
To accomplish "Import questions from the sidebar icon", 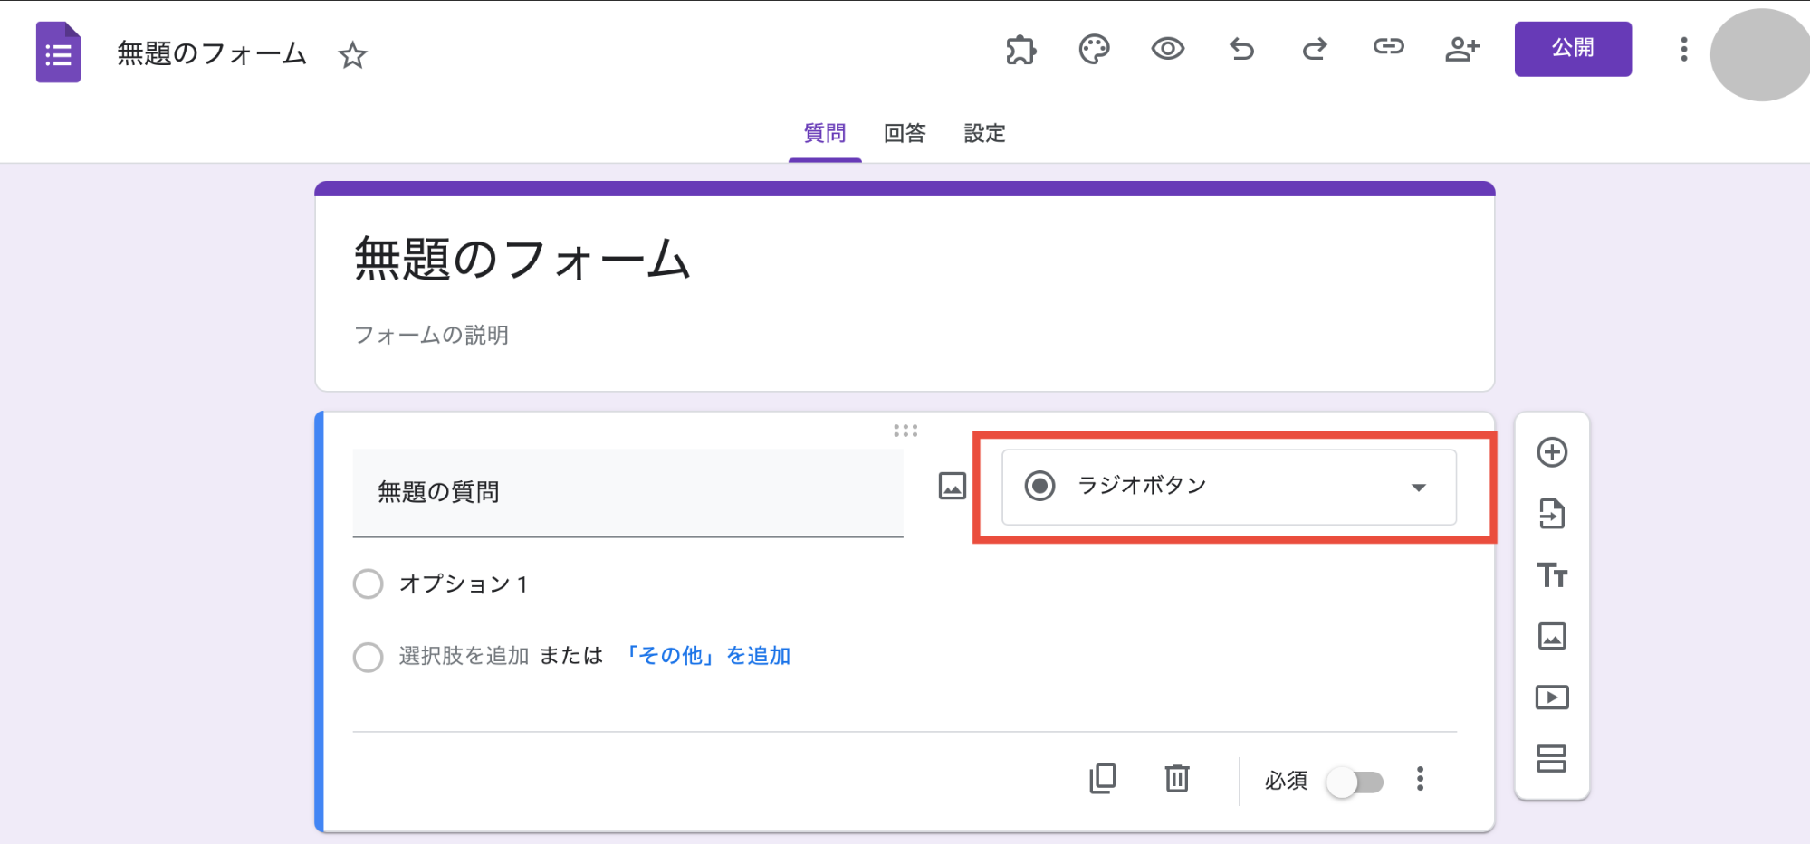I will [1552, 514].
